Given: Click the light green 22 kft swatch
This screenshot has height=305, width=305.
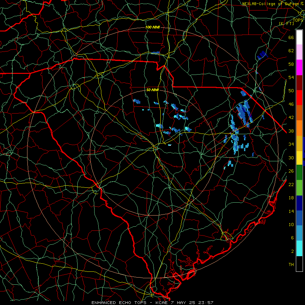Looking at the screenshot, I should click(x=299, y=188).
